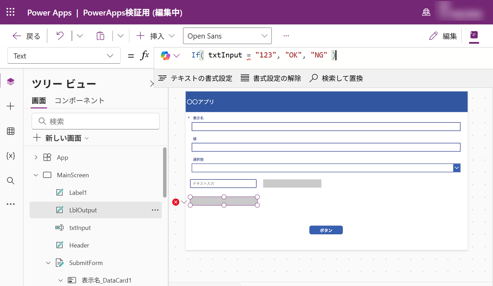Open the Tree view layers icon
The image size is (493, 286).
pyautogui.click(x=11, y=82)
